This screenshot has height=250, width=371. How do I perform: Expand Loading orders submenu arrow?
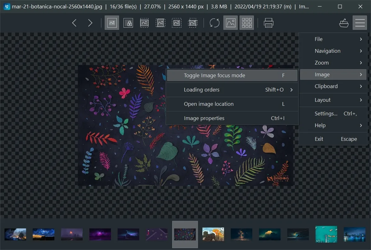coord(291,90)
